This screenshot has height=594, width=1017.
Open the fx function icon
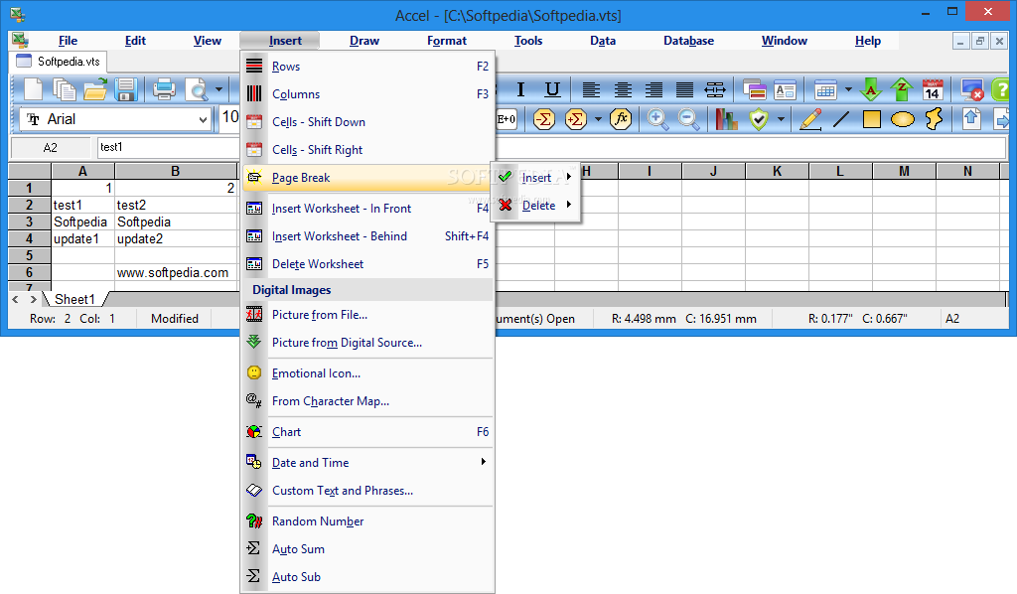click(621, 119)
